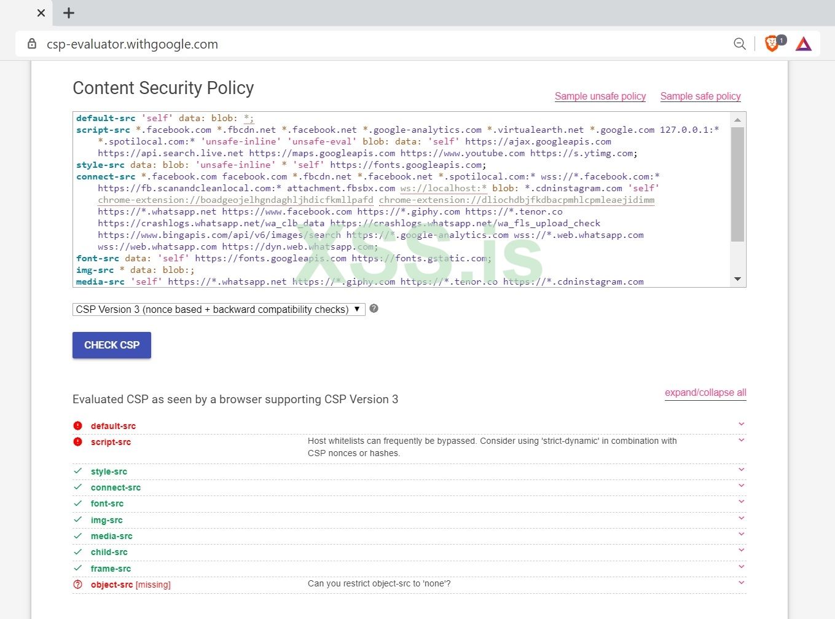Click the style-src green checkmark icon
835x619 pixels.
pos(77,471)
